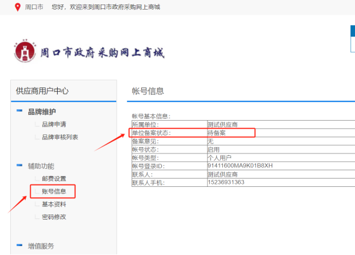Click the 待备案 status value
Screen dimensions: 355x255
[x=216, y=133]
